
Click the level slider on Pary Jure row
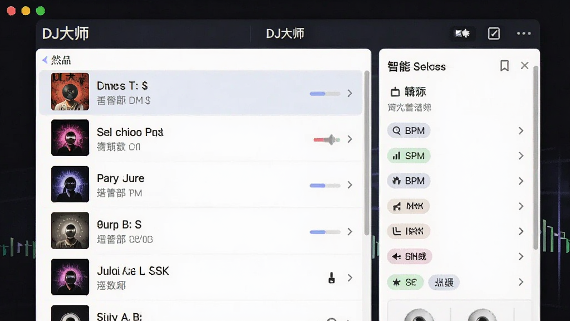tap(325, 185)
